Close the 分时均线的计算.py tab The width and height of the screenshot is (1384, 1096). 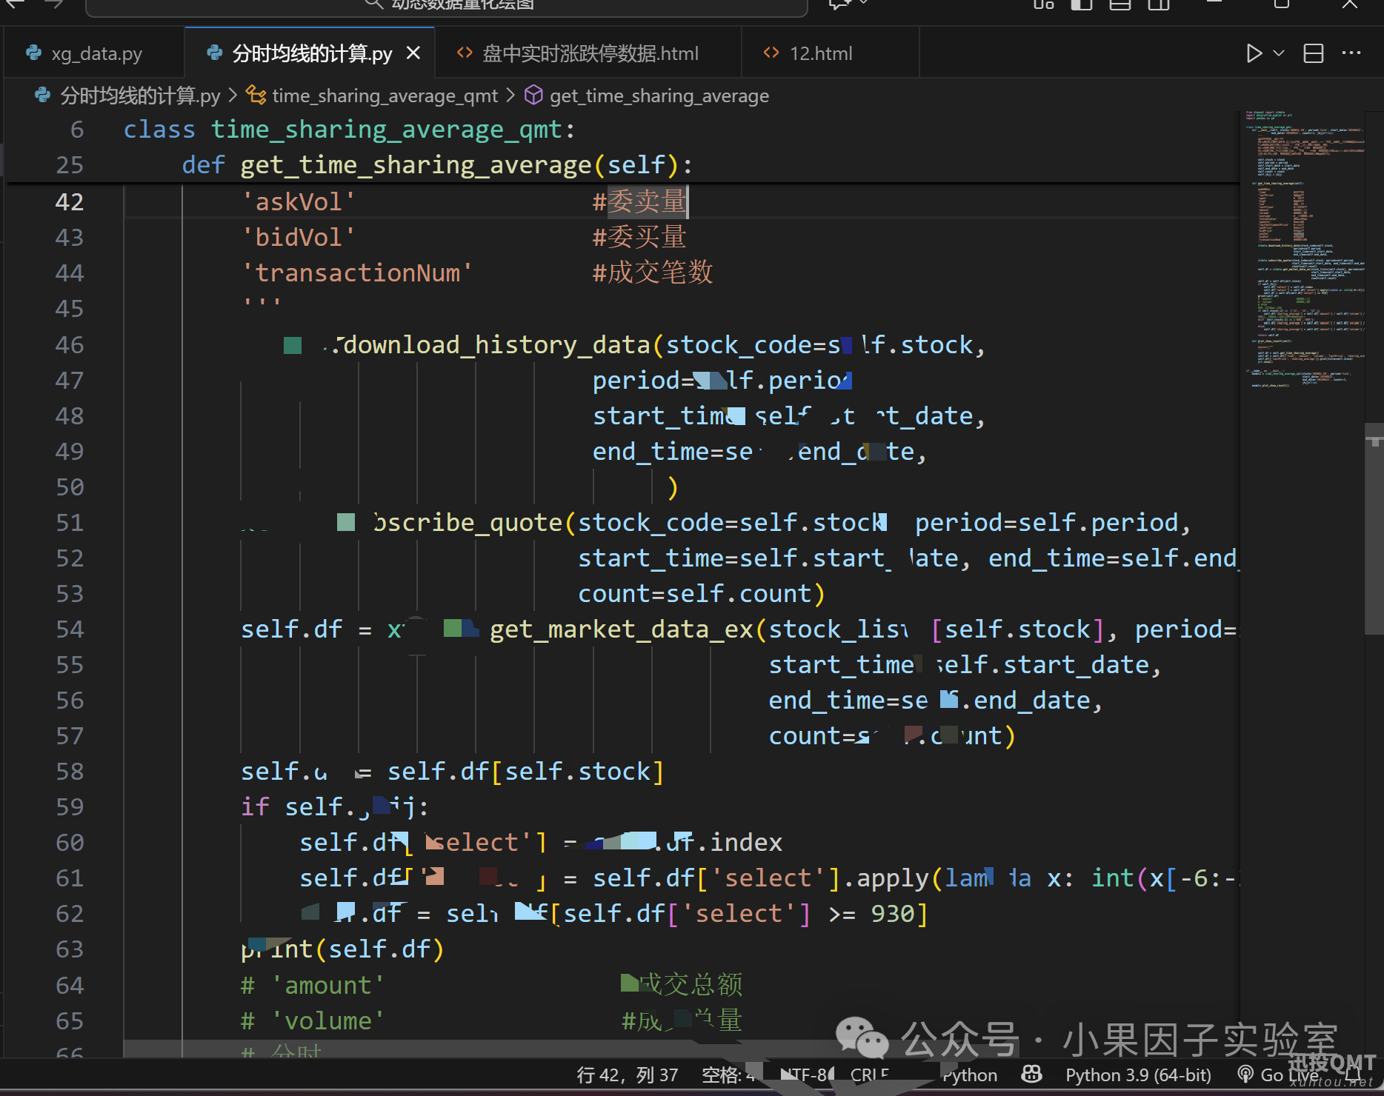(x=413, y=53)
